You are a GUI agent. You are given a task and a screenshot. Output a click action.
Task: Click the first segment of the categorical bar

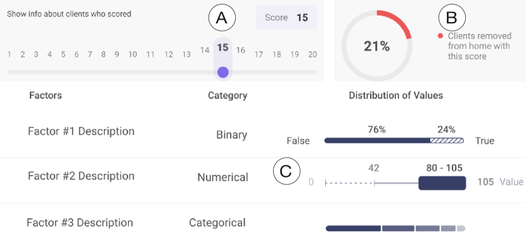353,228
